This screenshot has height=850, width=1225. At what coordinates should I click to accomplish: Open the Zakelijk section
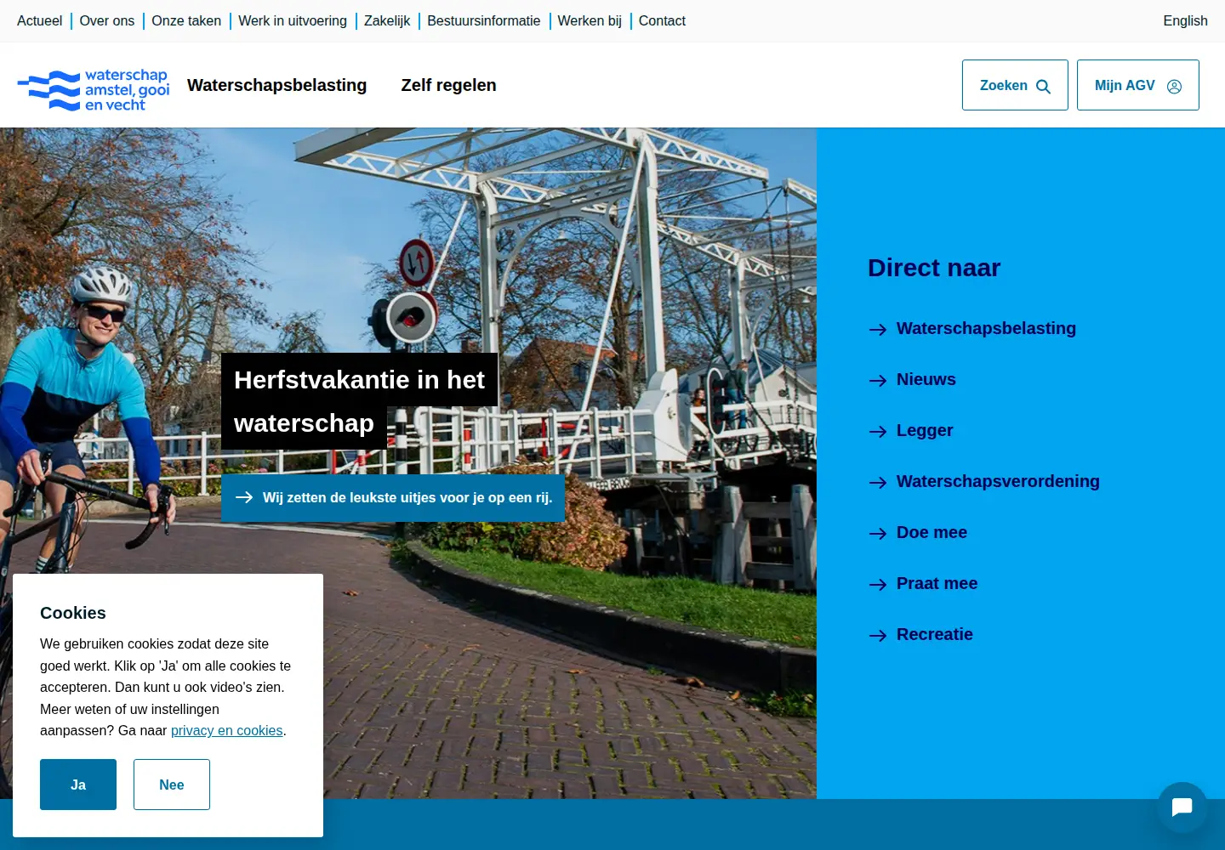pyautogui.click(x=387, y=20)
